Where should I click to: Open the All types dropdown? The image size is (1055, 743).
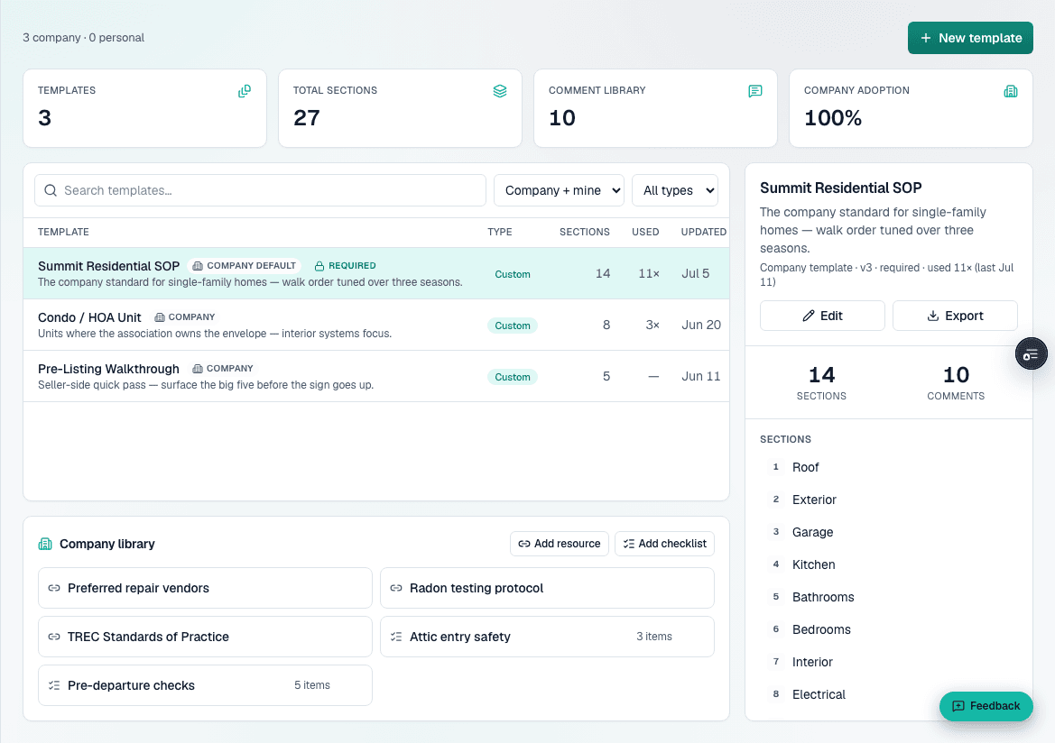point(675,190)
